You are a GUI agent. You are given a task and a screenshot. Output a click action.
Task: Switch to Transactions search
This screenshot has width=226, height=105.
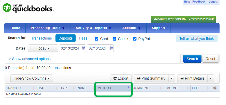tap(42, 38)
